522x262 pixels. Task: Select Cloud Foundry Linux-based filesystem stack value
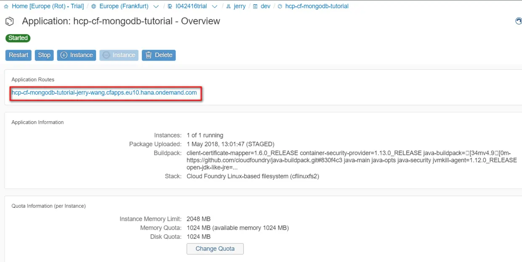point(253,176)
